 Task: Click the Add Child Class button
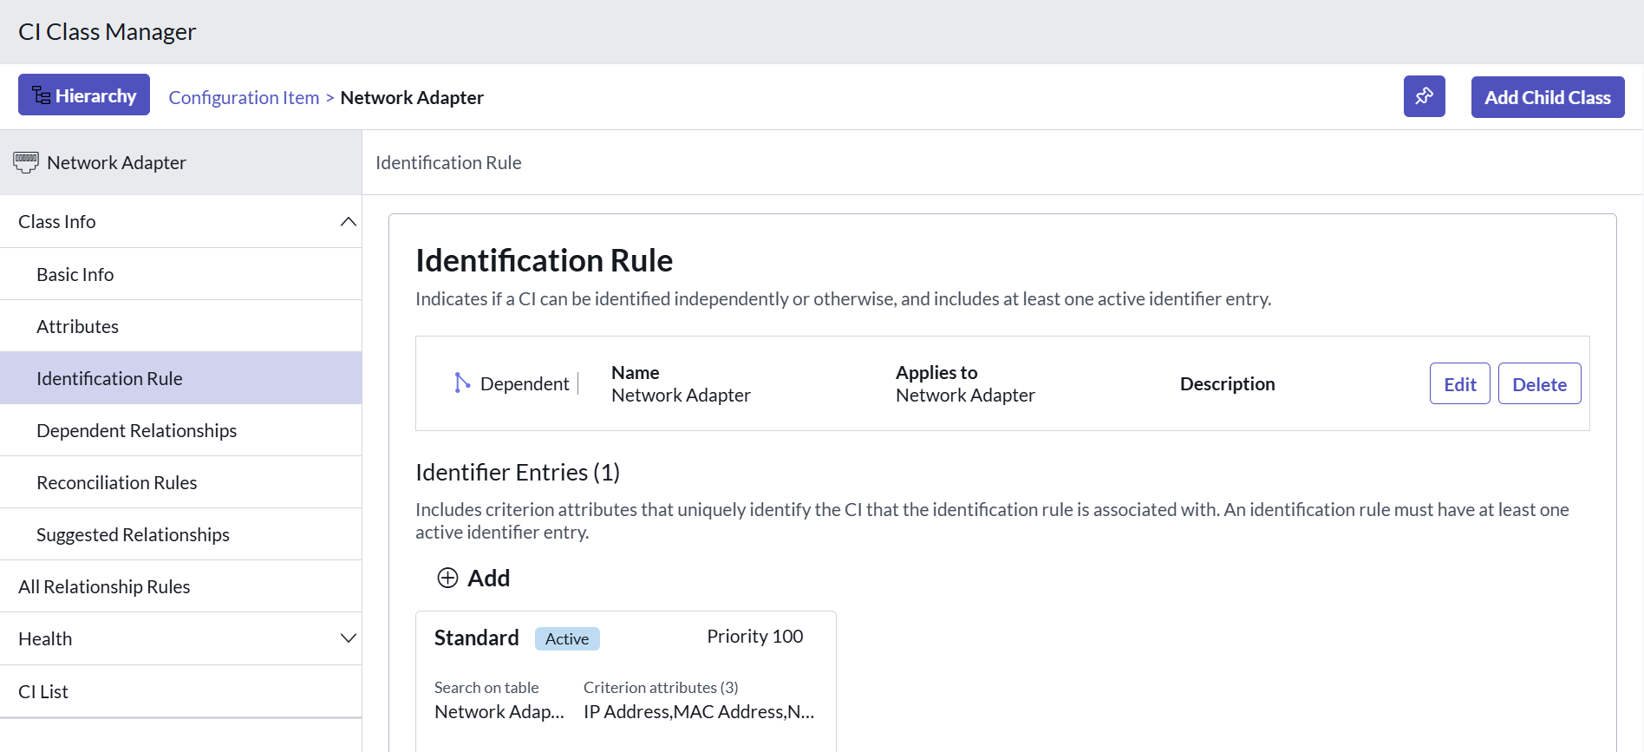(1547, 97)
